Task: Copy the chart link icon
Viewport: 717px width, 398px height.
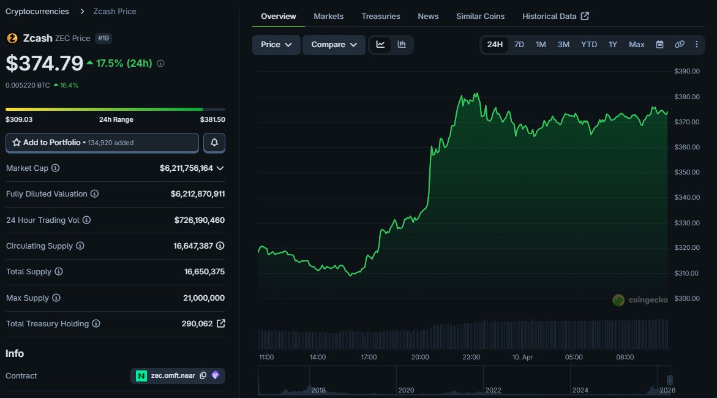Action: coord(679,45)
